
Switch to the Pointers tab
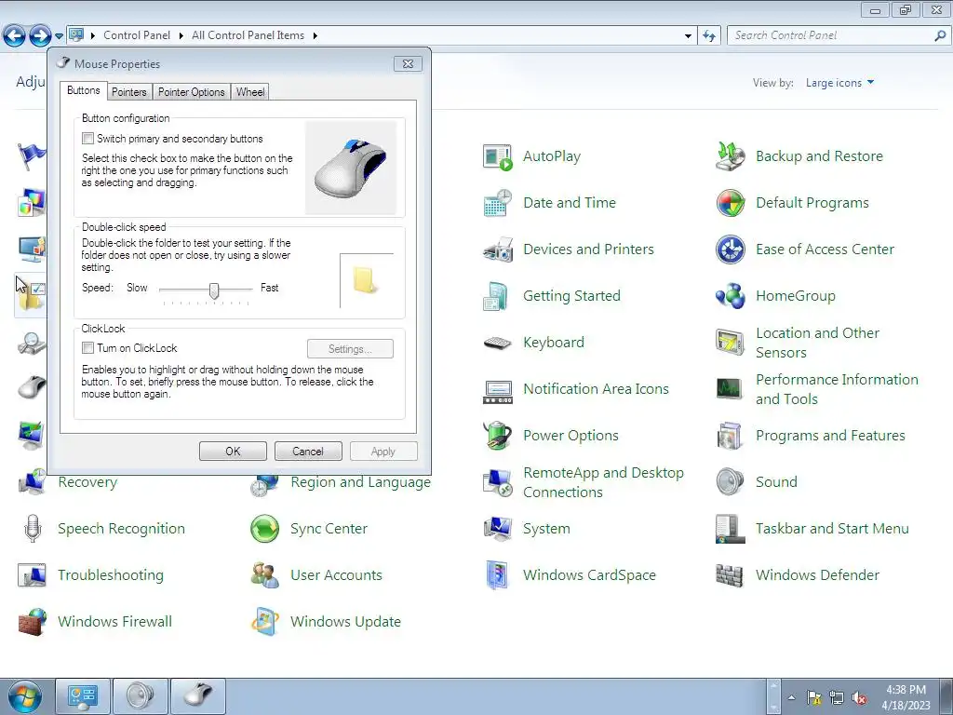(128, 92)
